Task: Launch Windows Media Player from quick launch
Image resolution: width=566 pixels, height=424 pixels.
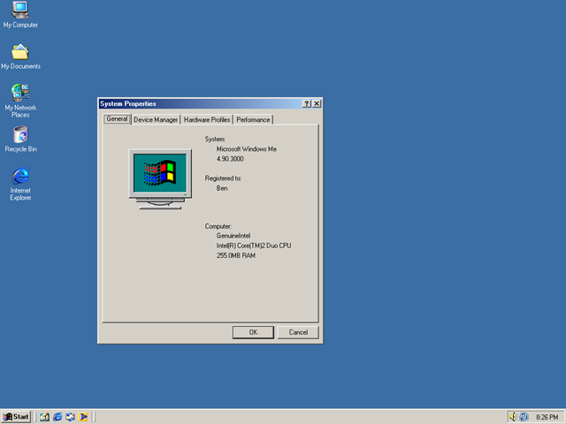Action: (83, 417)
